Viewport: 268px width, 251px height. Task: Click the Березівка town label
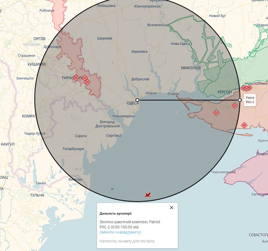coord(139,51)
